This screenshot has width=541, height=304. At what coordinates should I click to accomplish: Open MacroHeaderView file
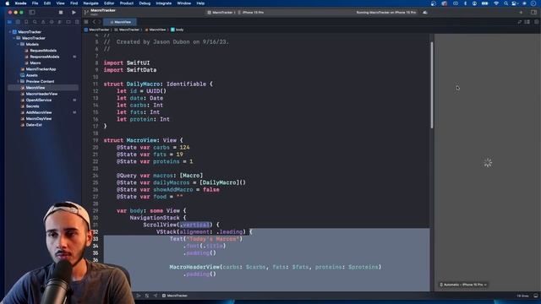(x=41, y=94)
